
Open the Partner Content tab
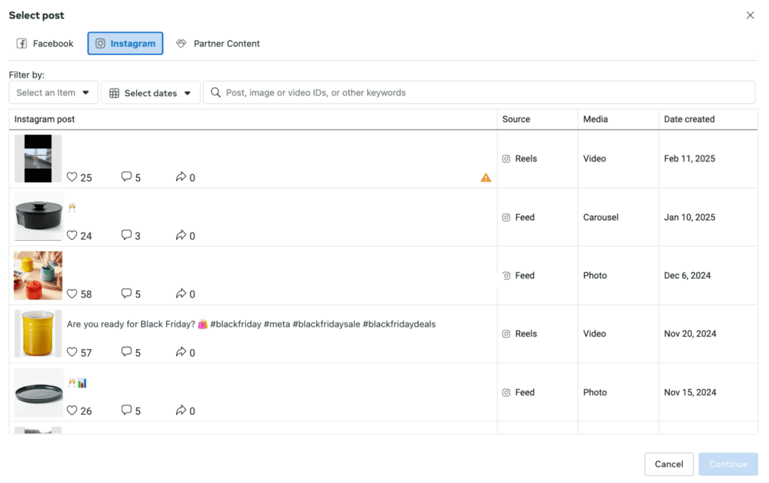(x=218, y=43)
